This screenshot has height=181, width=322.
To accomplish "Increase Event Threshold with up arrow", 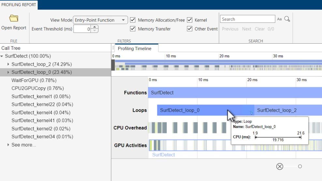I will 95,27.
